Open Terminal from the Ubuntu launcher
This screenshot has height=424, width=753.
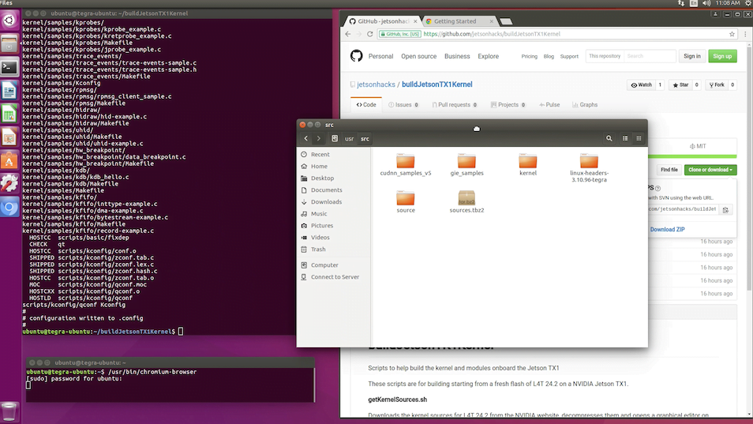pyautogui.click(x=9, y=68)
